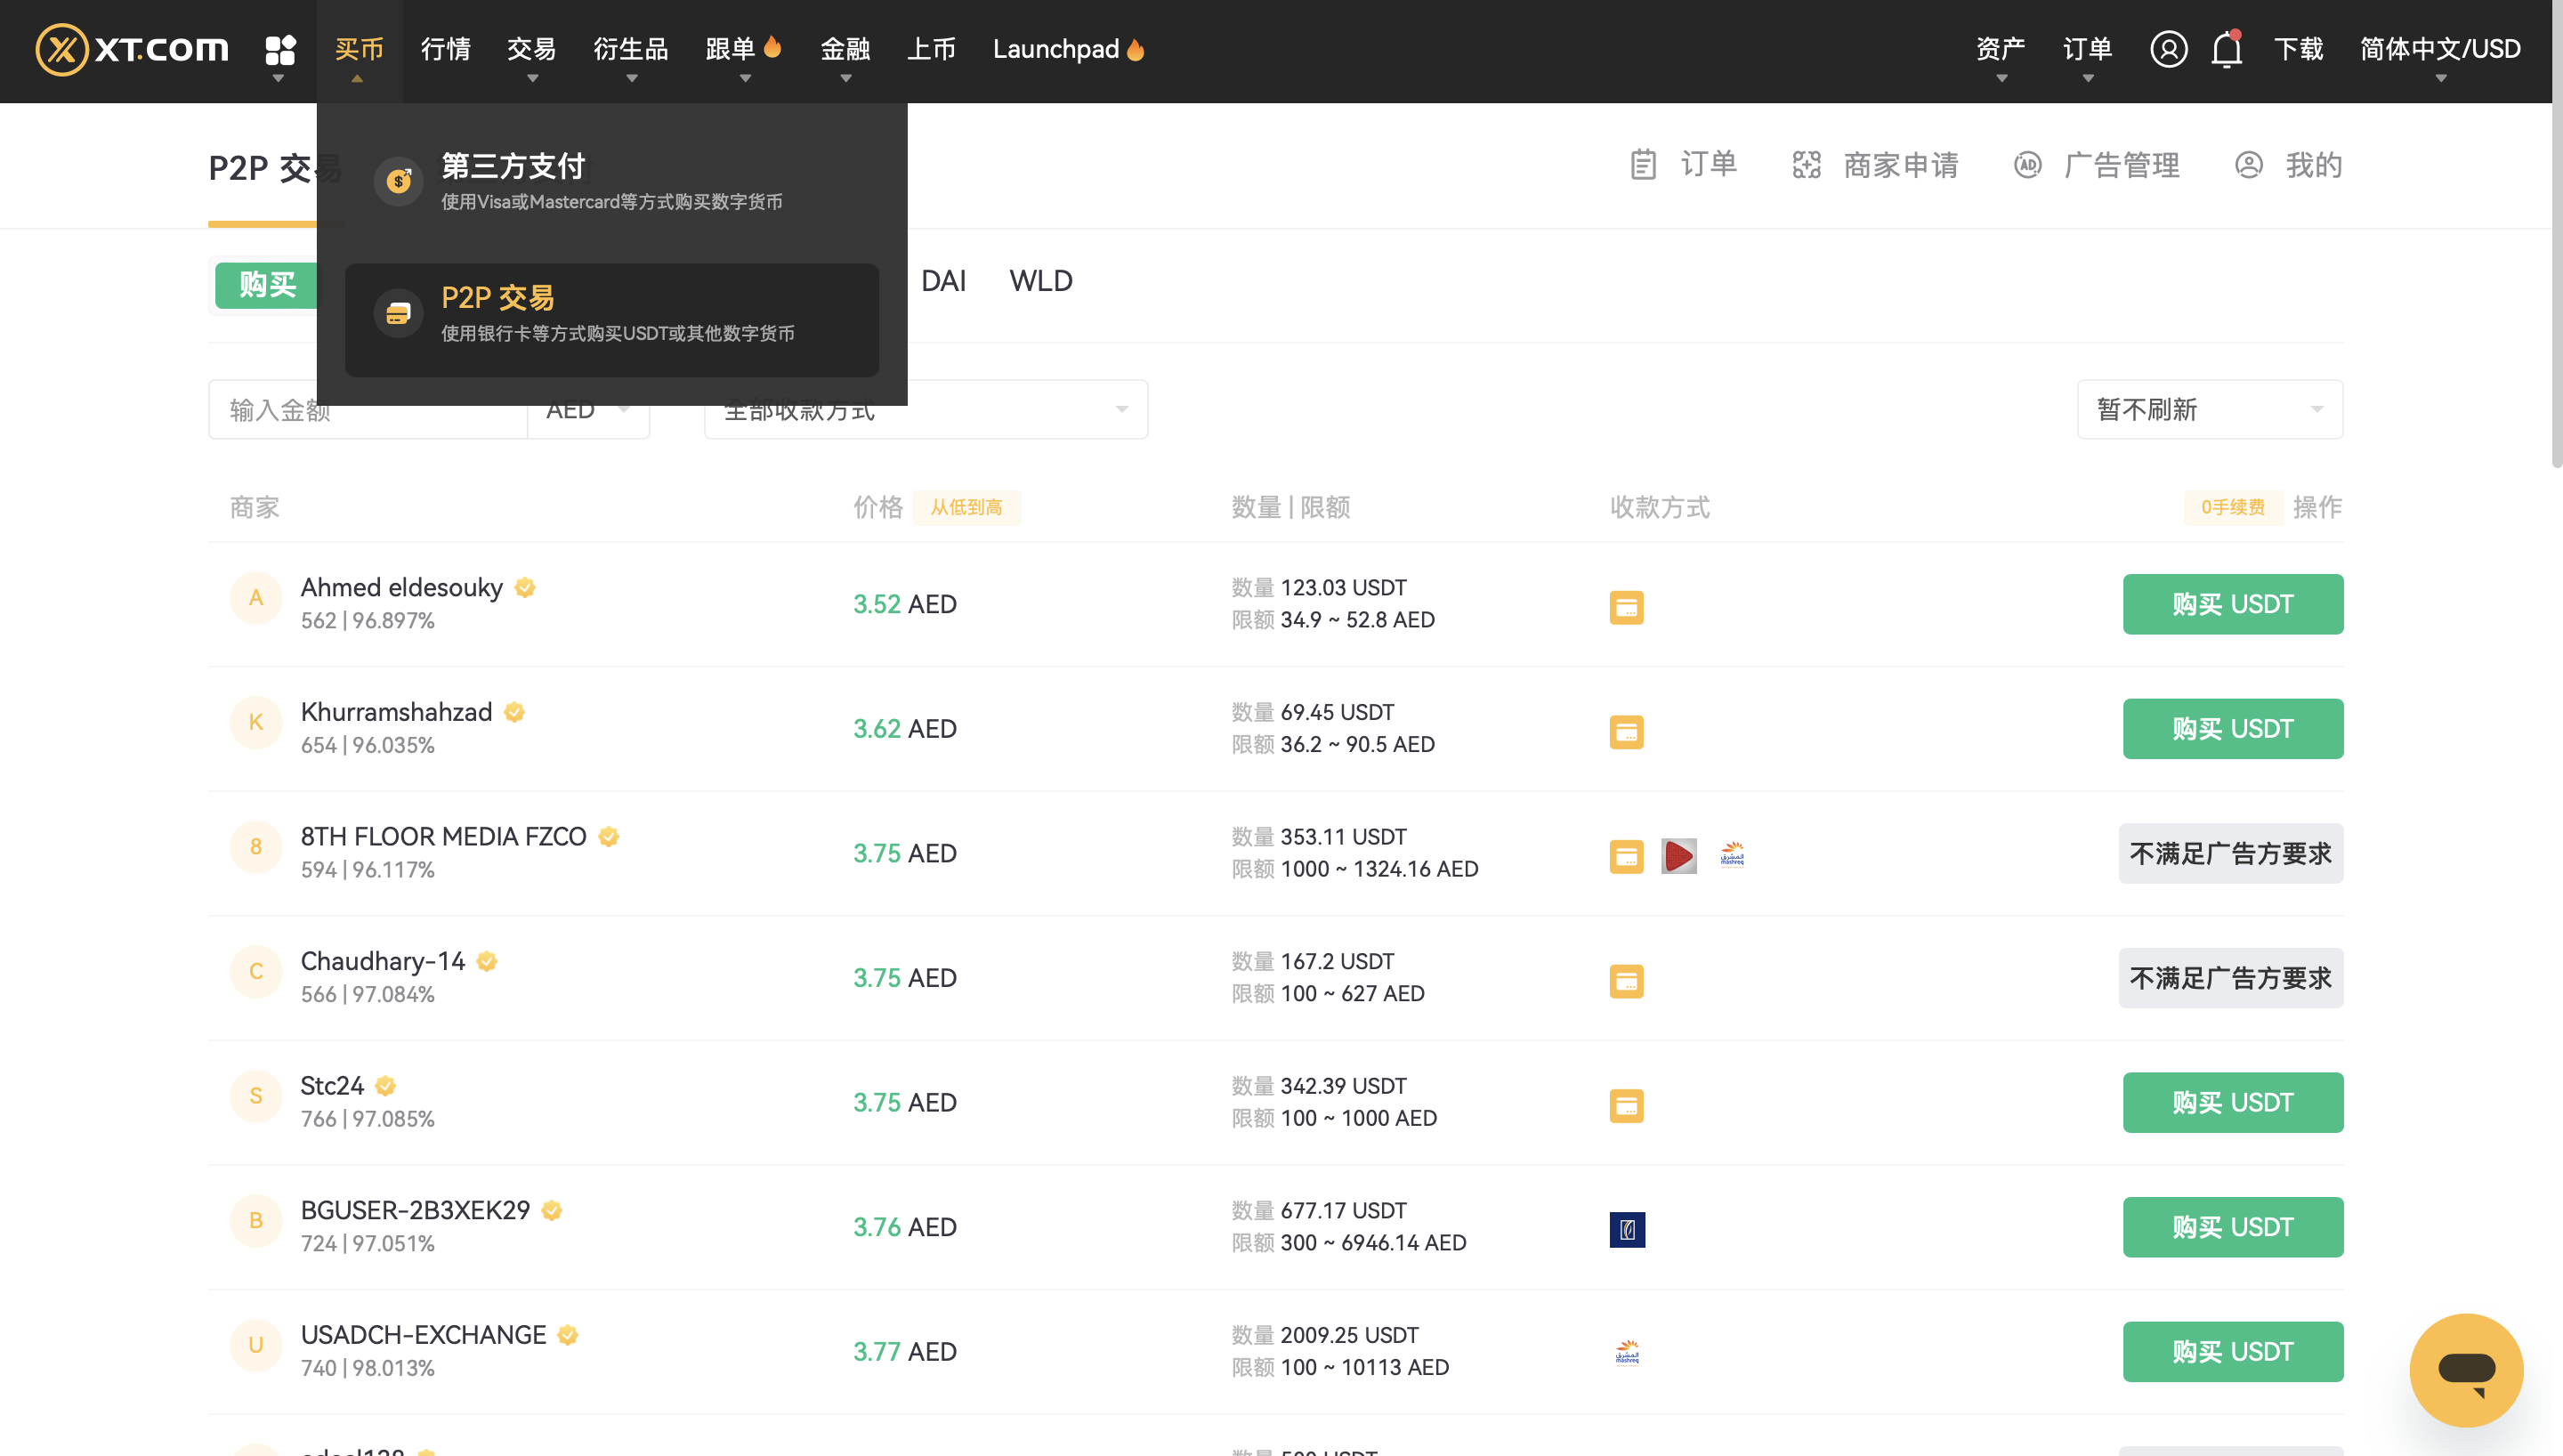Toggle the 从低到高 price sort
Screen dimensions: 2563x1456
point(966,507)
